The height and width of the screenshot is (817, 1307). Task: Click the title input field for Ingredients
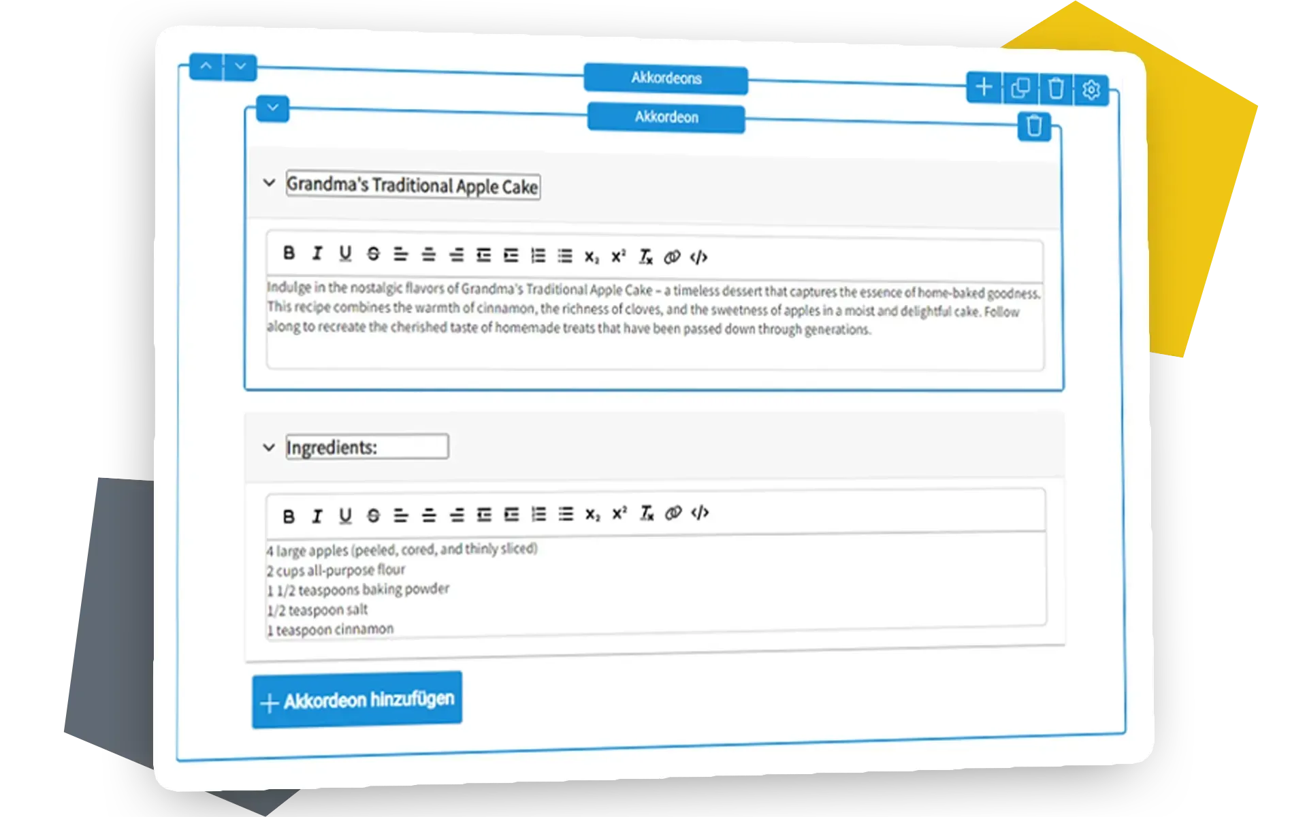[x=367, y=447]
